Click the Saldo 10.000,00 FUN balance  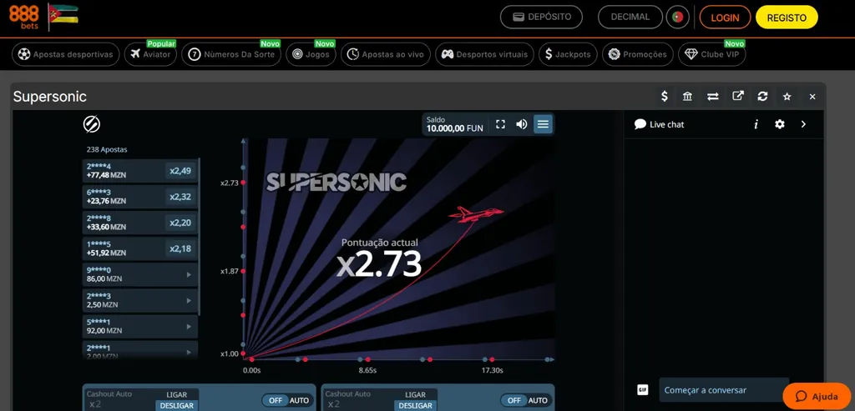click(455, 124)
